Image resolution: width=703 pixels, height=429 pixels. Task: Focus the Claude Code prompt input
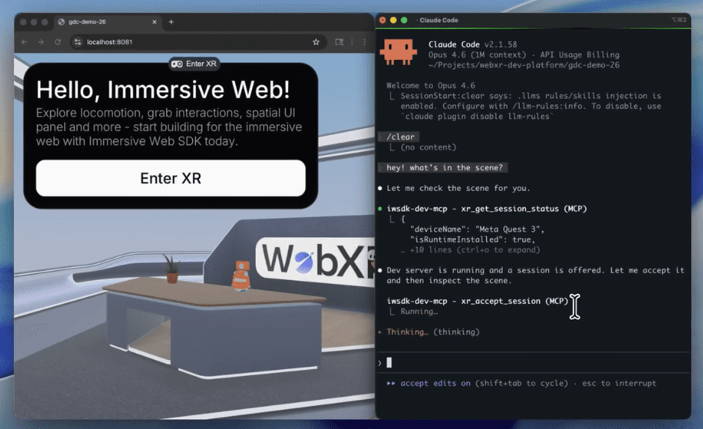coord(524,363)
